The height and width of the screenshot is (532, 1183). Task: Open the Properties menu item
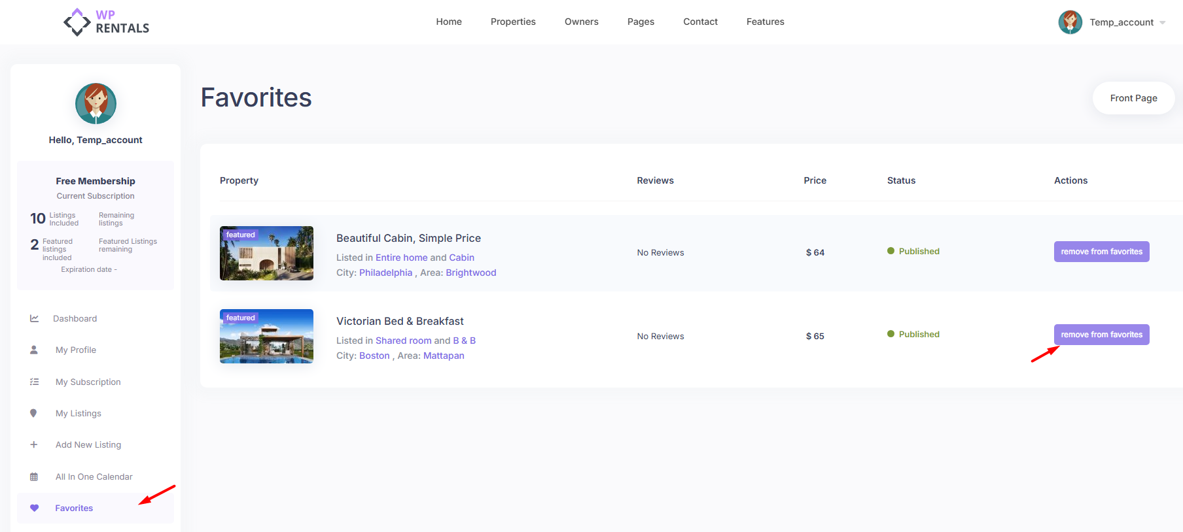pyautogui.click(x=513, y=22)
